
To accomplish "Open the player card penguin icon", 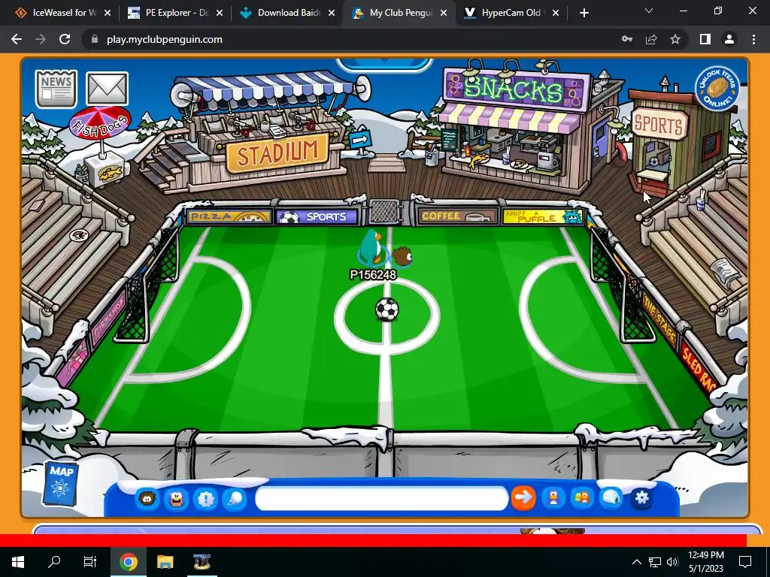I will tap(553, 498).
